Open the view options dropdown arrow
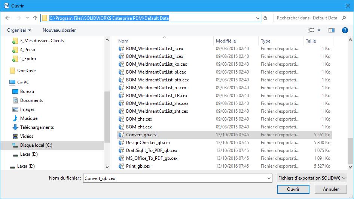Screen dimensions: 354x199 coord(319,30)
